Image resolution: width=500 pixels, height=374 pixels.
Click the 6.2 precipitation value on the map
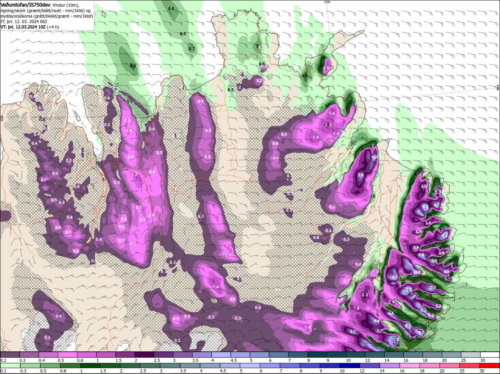[431, 315]
